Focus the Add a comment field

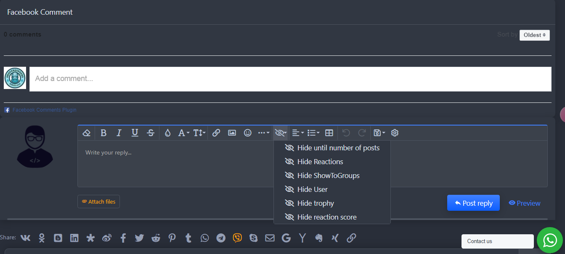click(x=290, y=79)
